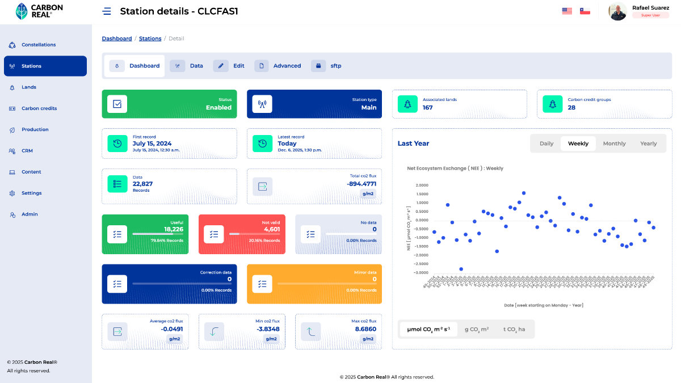Switch language using the Chilean flag

pyautogui.click(x=585, y=10)
